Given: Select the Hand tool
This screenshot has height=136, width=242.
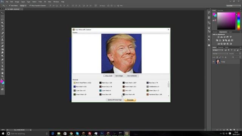Looking at the screenshot, I should pyautogui.click(x=2, y=73).
